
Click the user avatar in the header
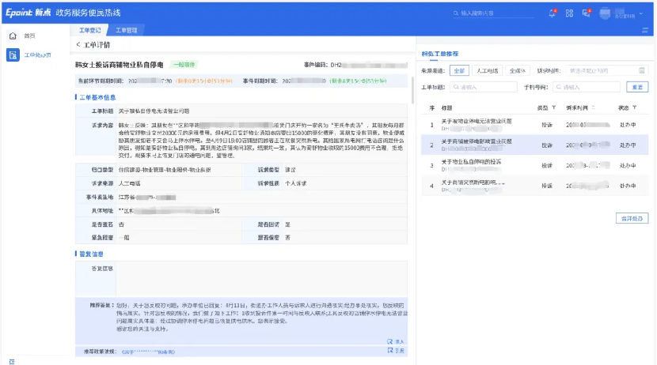pyautogui.click(x=605, y=13)
